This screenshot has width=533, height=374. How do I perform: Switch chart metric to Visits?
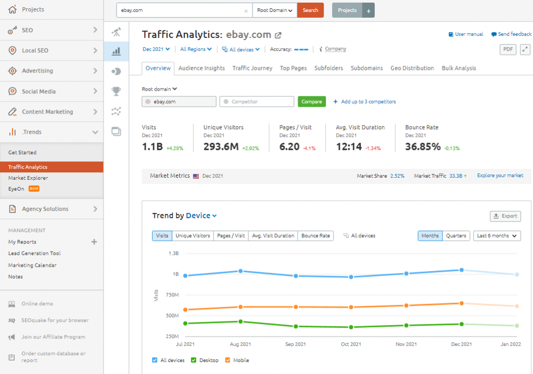(162, 236)
